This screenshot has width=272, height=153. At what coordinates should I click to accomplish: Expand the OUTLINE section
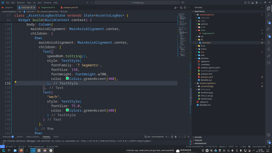click(x=198, y=137)
